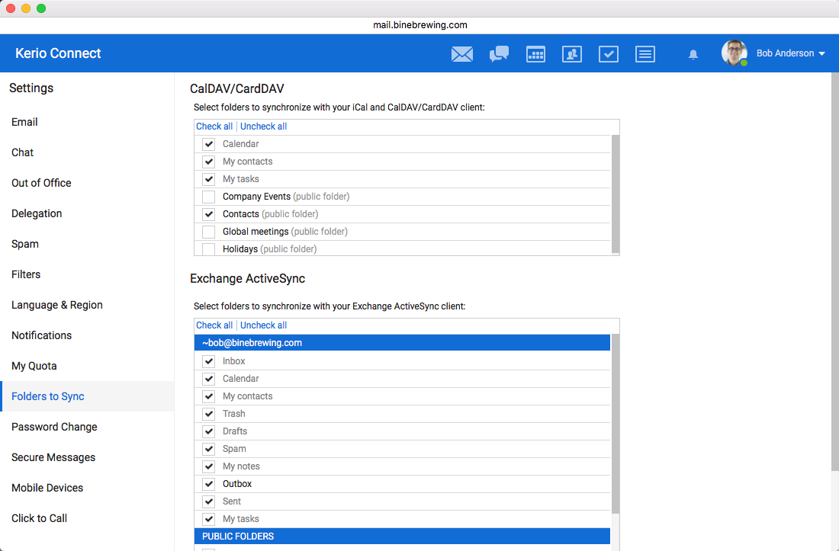Click Check all for Exchange ActiveSync folders
The image size is (839, 551).
pos(214,325)
